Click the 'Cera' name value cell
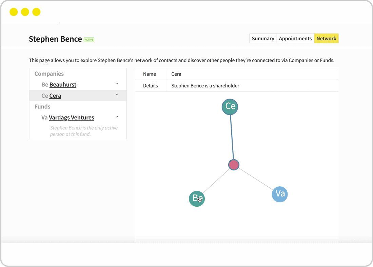The height and width of the screenshot is (267, 373). [x=252, y=74]
